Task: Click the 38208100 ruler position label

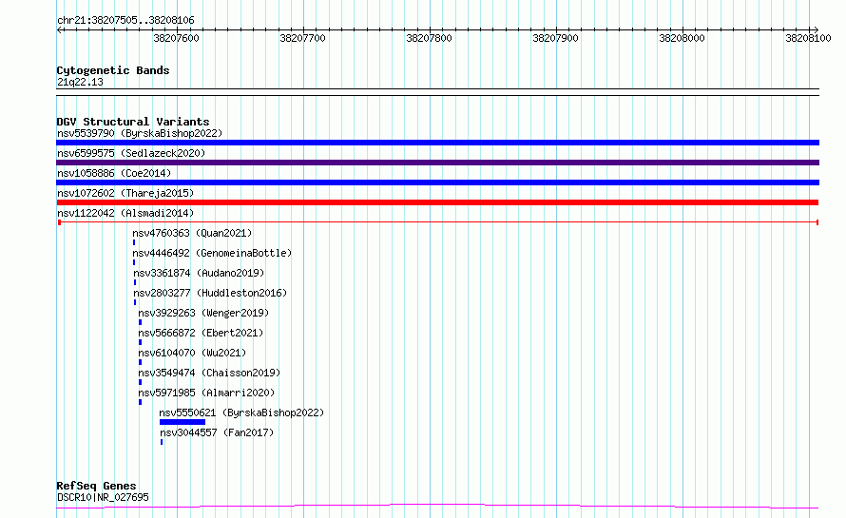Action: coord(808,38)
